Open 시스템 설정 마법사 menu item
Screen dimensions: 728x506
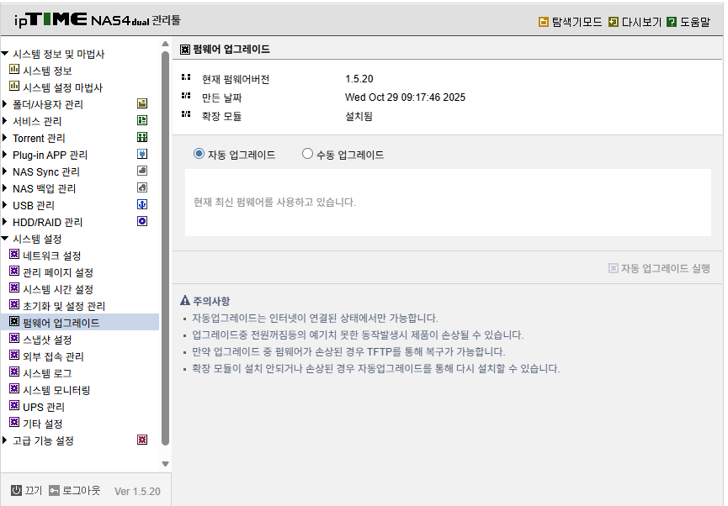coord(62,87)
